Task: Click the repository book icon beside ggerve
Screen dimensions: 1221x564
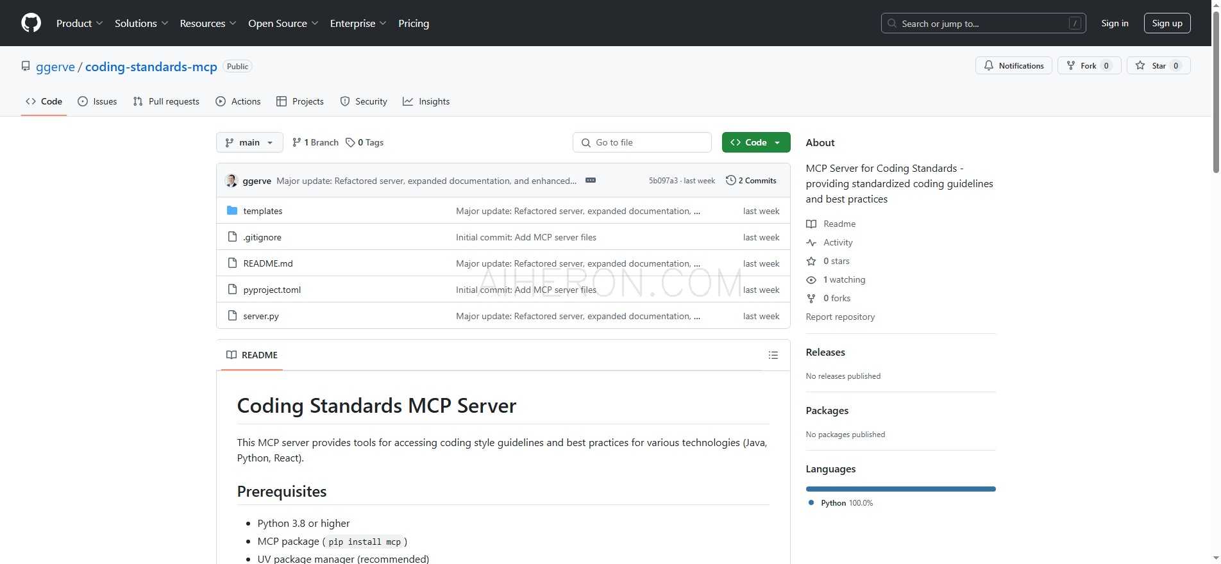Action: coord(26,66)
